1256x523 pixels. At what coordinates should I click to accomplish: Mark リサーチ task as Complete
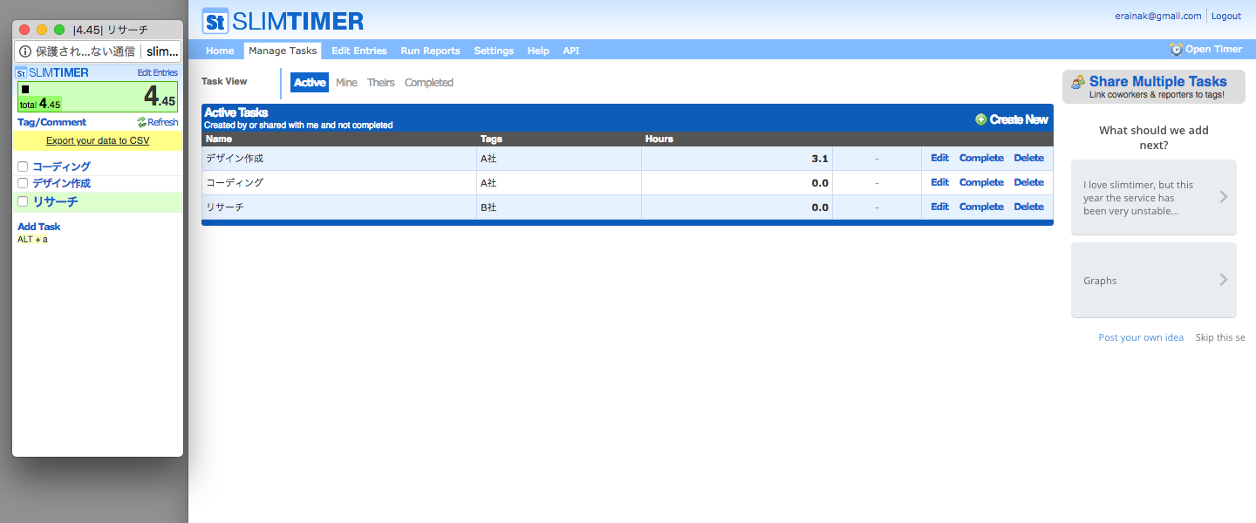tap(981, 207)
